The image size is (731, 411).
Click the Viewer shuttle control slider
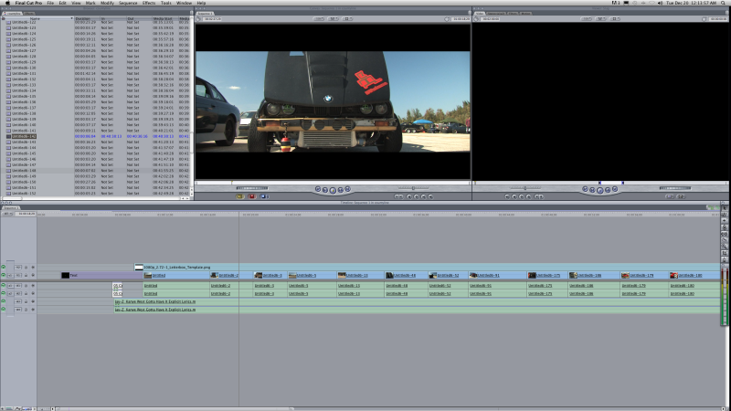click(x=525, y=188)
